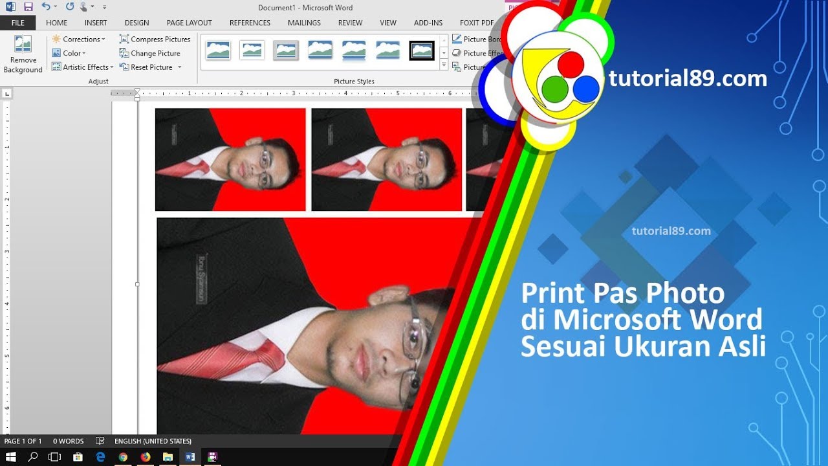Open Picture Effects options
Viewport: 828px width, 466px height.
click(x=477, y=53)
